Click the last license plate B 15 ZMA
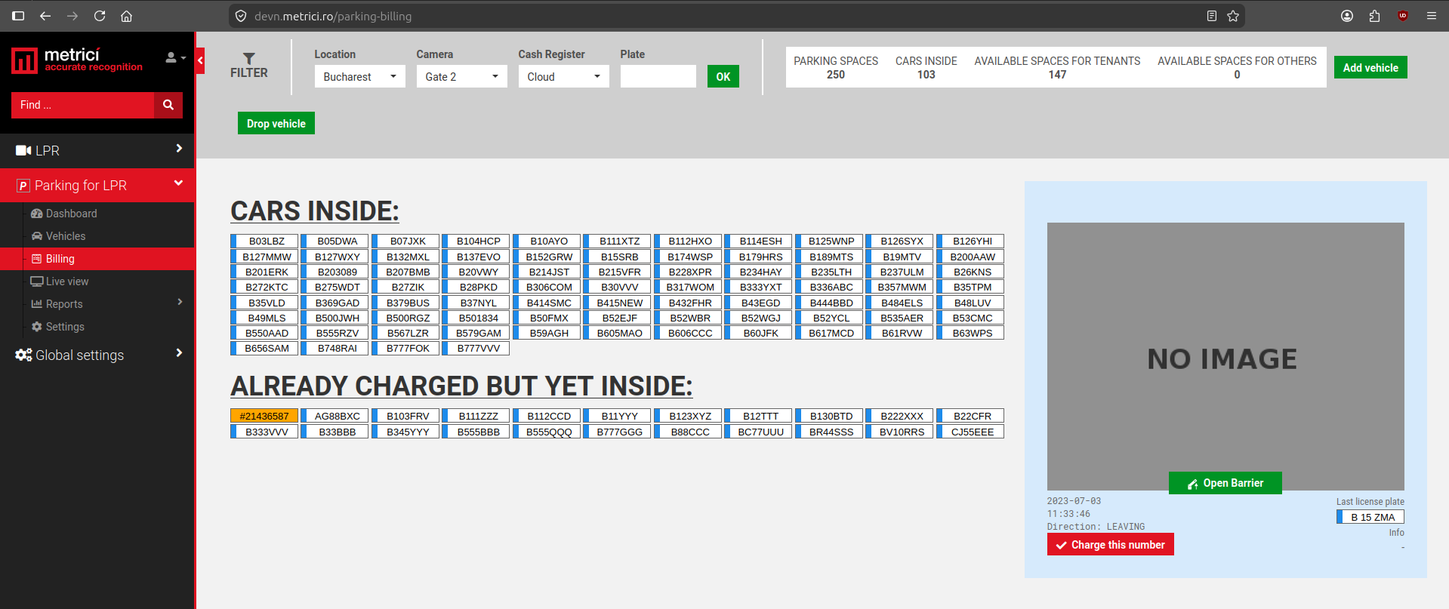Viewport: 1449px width, 609px height. (x=1370, y=517)
